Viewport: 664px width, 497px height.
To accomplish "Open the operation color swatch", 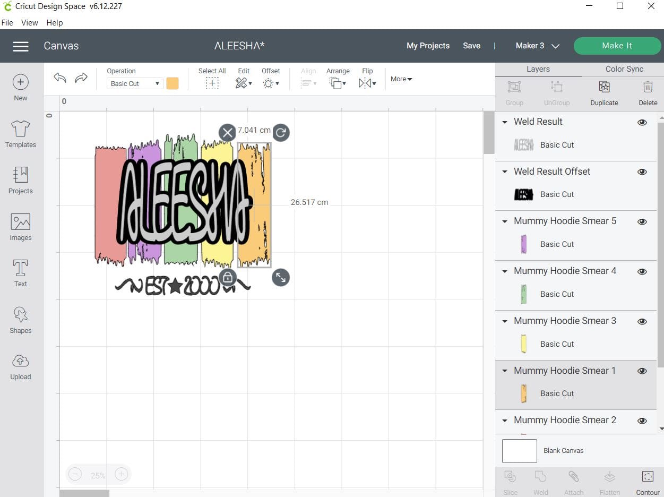I will 173,83.
